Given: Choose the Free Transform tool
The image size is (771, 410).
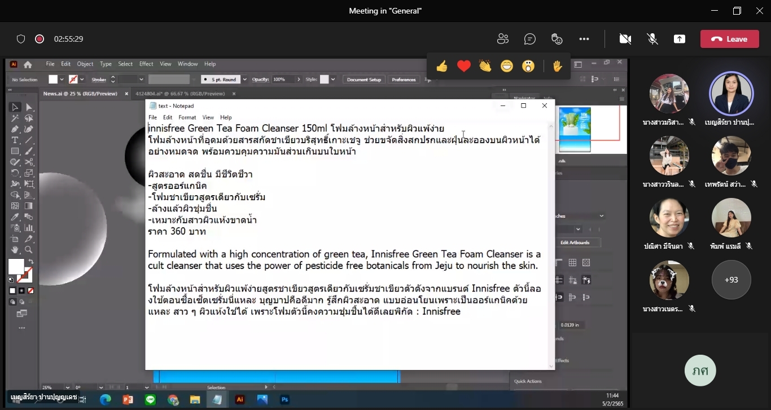Looking at the screenshot, I should coord(29,184).
